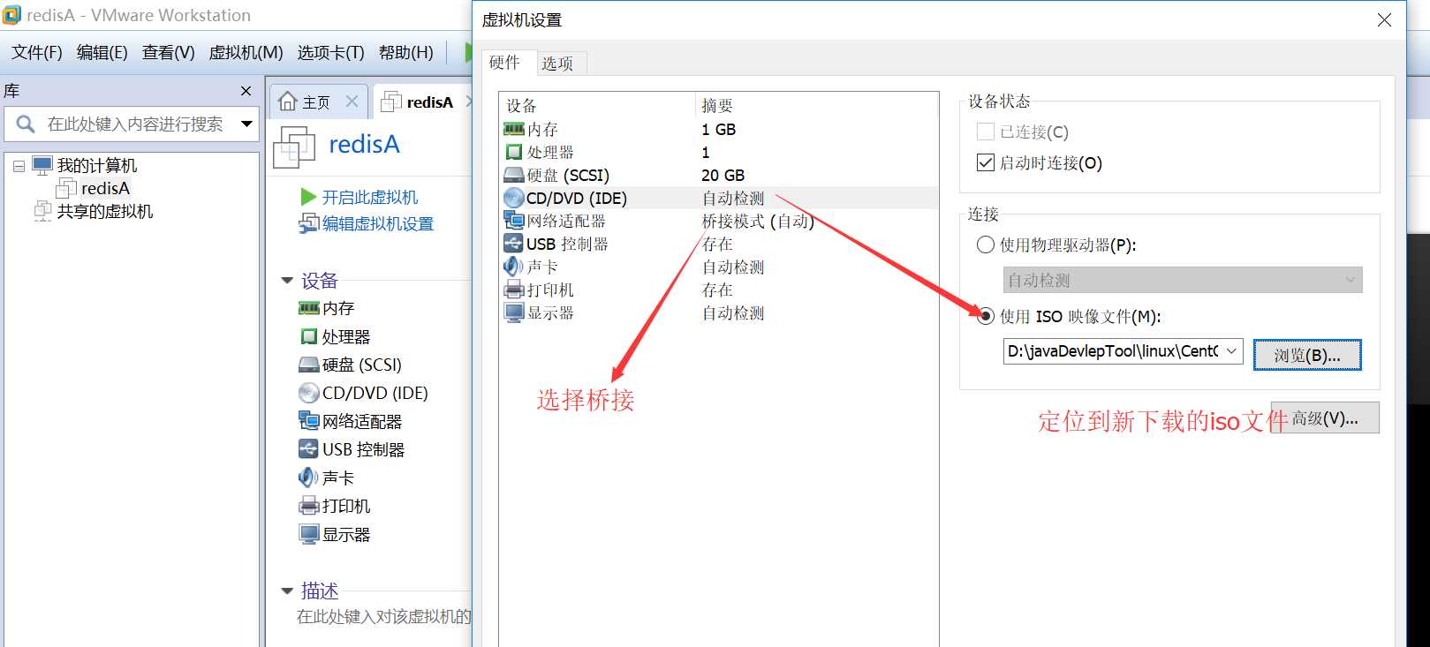
Task: Click the 显示器 icon in the redisA tab
Action: (308, 534)
